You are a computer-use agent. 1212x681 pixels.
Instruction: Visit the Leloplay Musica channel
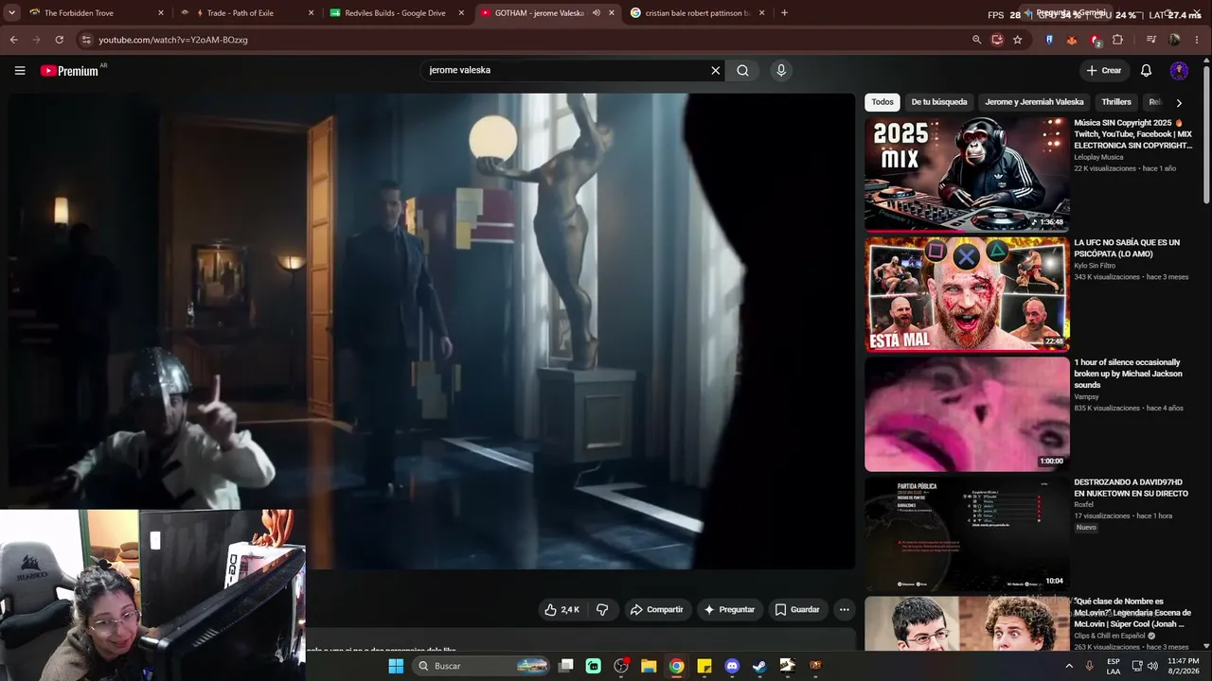[1098, 157]
